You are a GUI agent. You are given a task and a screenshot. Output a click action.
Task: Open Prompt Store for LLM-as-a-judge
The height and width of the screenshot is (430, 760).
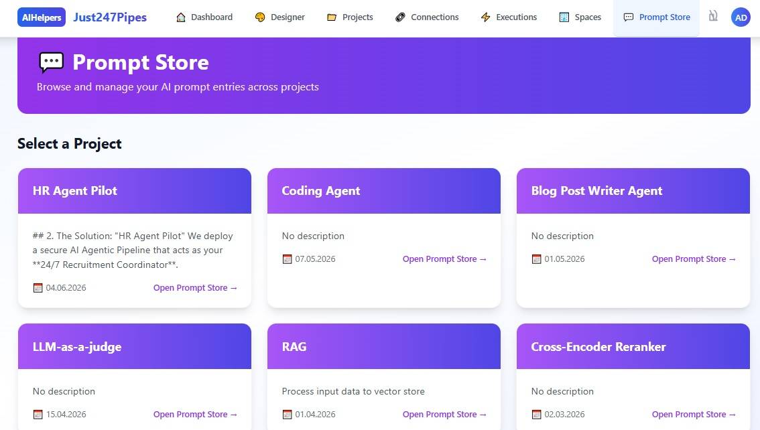click(195, 415)
